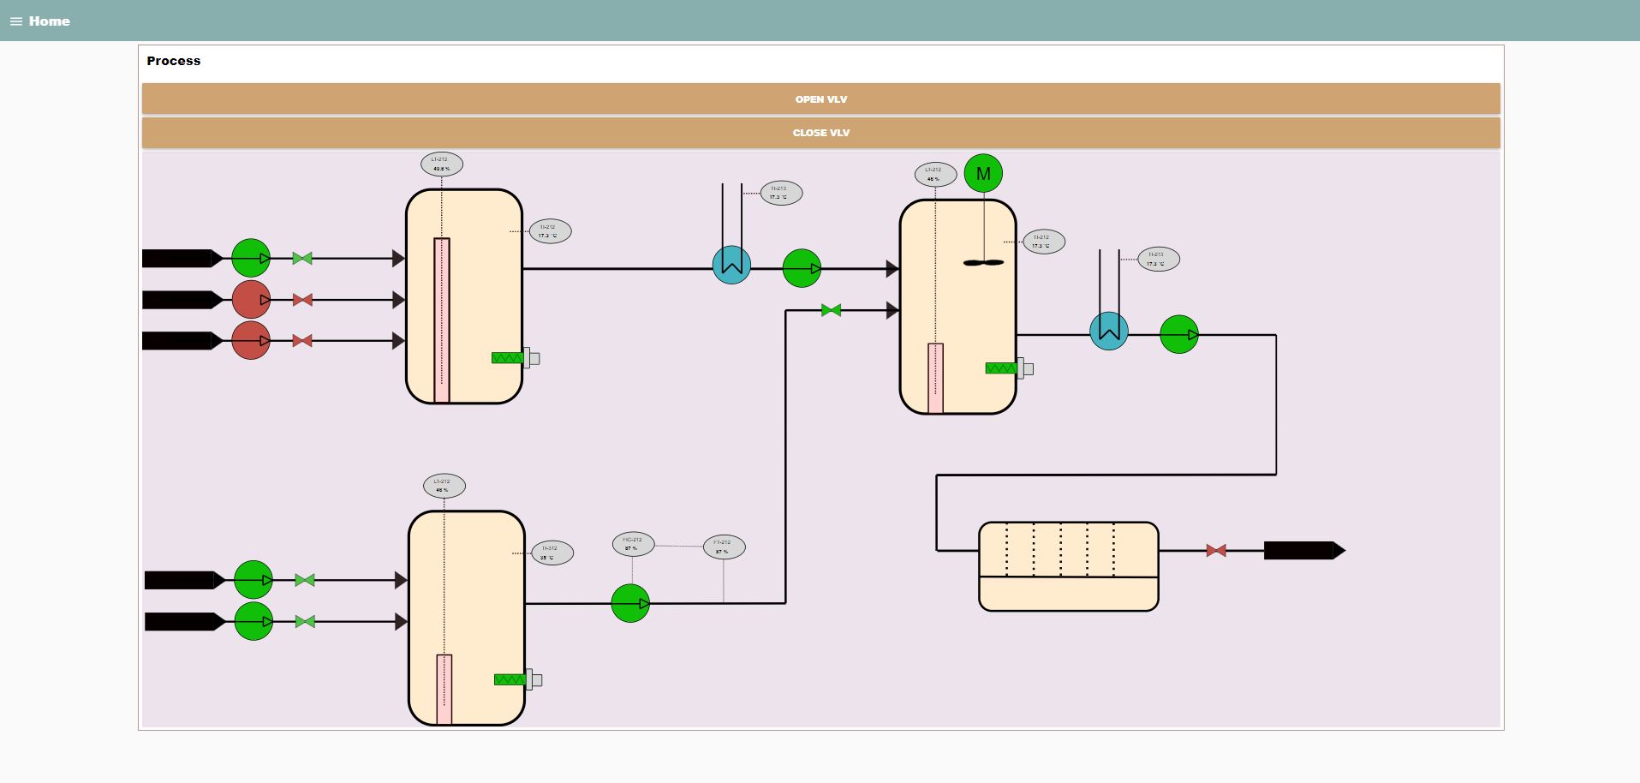Screen dimensions: 1640x783
Task: Click the upper inlet source arrow of lower tank
Action: pos(185,580)
